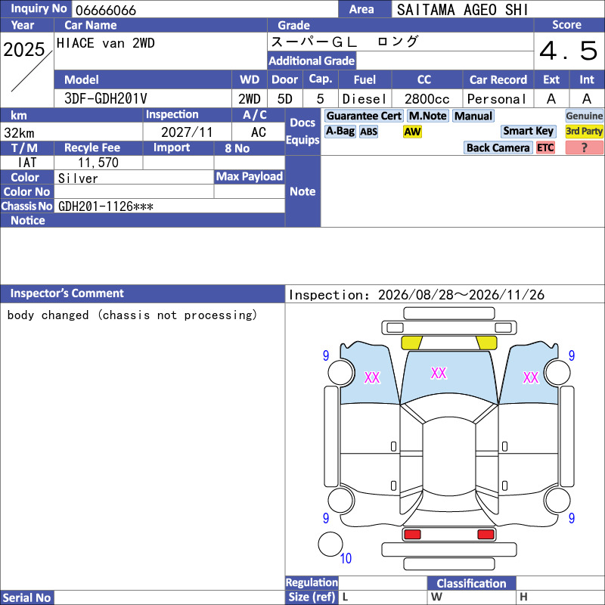Click the A-Bag equipment badge

(340, 132)
